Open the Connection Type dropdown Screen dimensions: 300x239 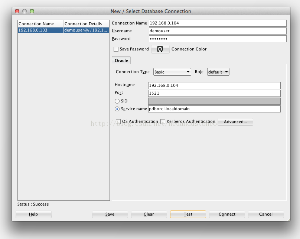tap(172, 72)
